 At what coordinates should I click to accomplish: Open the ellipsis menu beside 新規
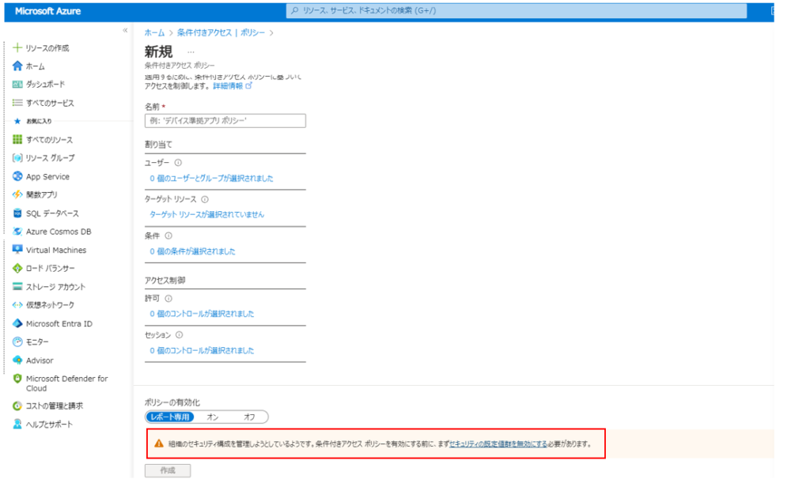pyautogui.click(x=191, y=52)
